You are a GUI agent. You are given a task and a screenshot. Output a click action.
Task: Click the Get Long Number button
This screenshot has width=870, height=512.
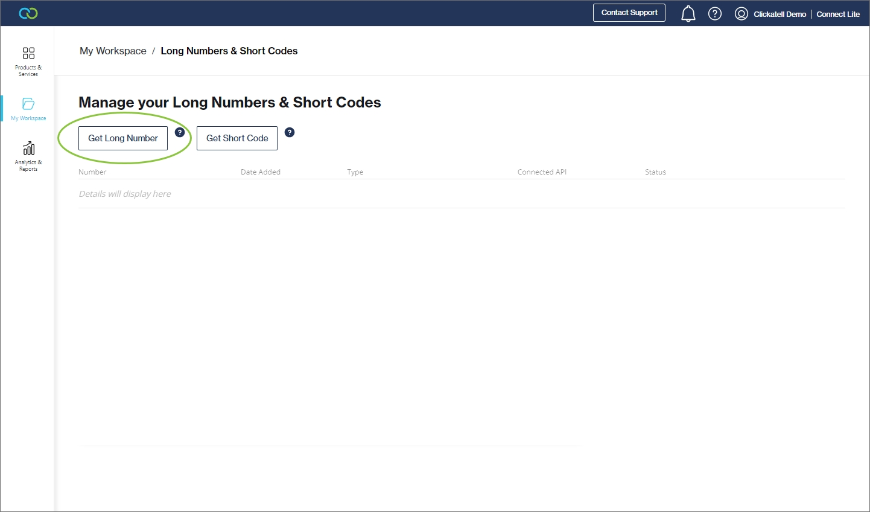[123, 138]
